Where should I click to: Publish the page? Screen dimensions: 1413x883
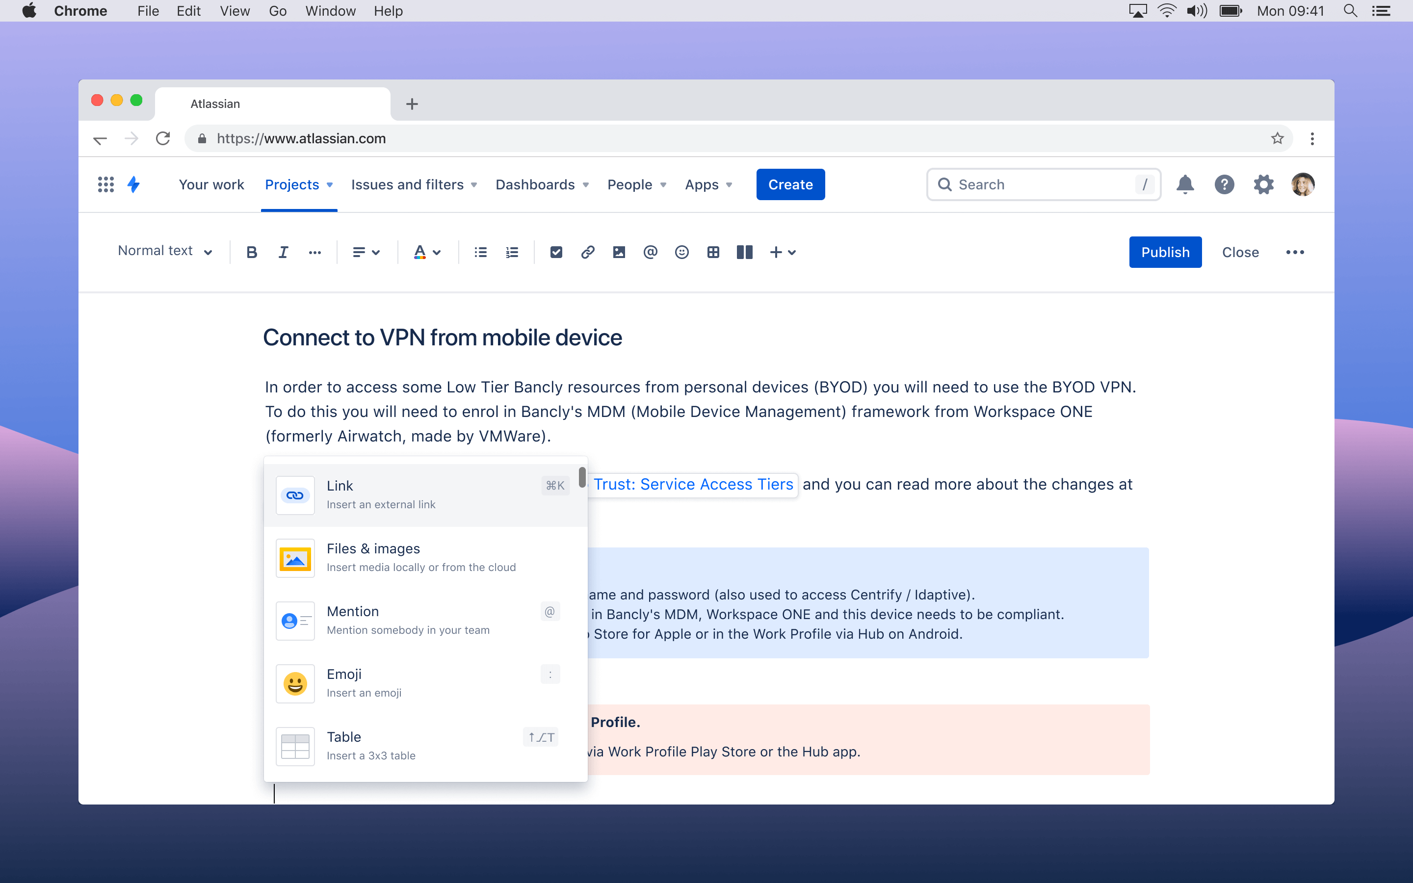click(x=1165, y=252)
